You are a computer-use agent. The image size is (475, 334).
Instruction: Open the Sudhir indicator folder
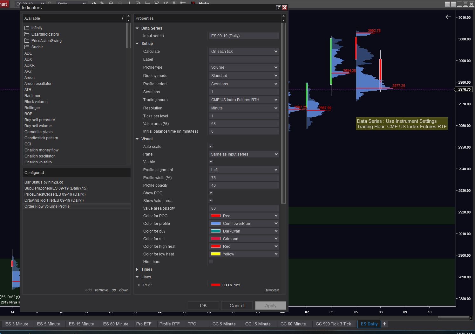click(x=34, y=47)
